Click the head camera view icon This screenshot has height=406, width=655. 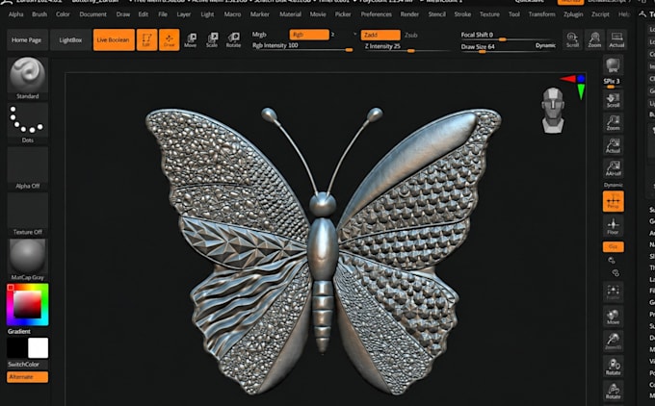[553, 110]
